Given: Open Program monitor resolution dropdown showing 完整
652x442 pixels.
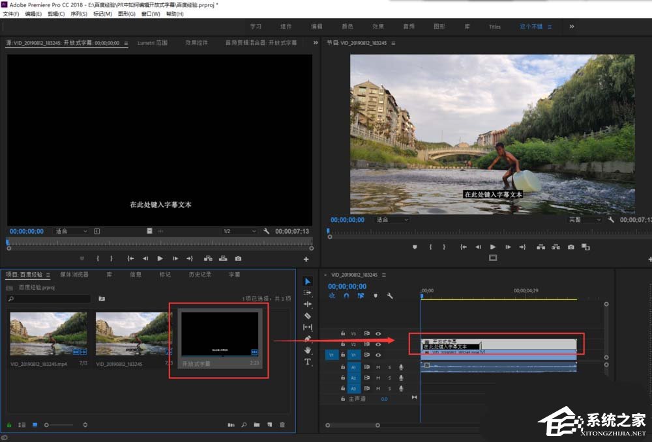Looking at the screenshot, I should (584, 220).
